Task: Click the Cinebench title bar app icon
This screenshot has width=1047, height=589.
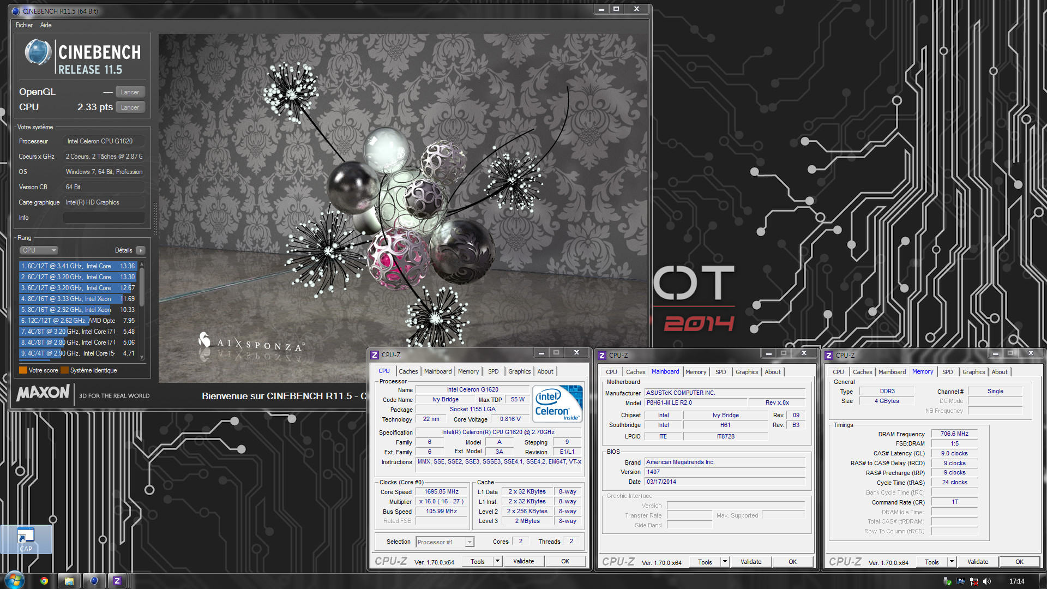Action: (15, 11)
